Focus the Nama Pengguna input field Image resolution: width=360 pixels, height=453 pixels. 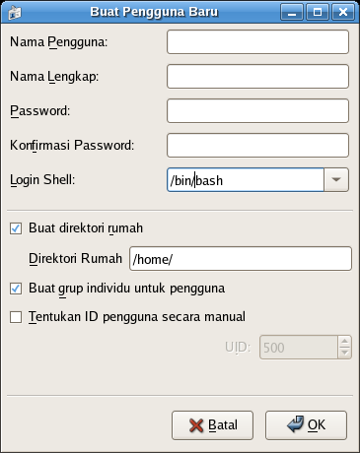click(x=257, y=42)
